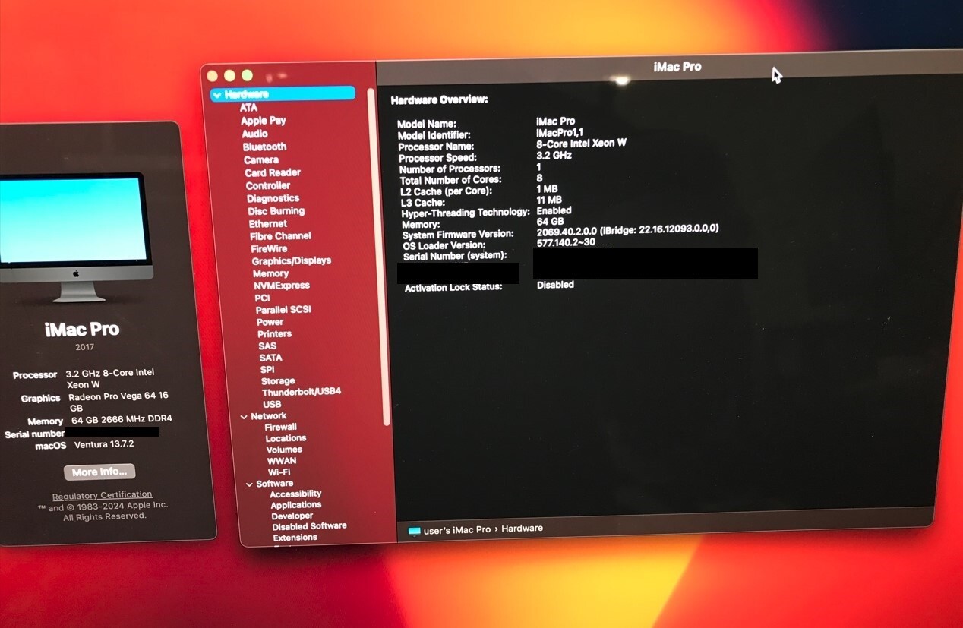
Task: Click the sidebar scrollbar in System Information
Action: pos(380,258)
